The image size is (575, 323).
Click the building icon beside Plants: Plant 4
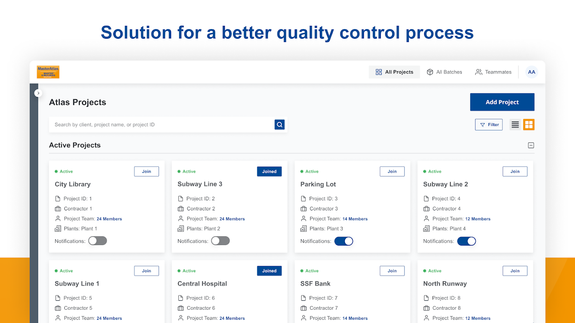(x=426, y=229)
